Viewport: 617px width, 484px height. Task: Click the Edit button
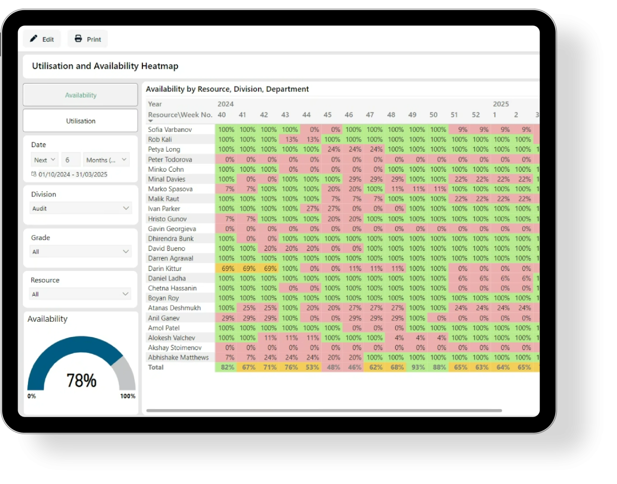coord(42,38)
